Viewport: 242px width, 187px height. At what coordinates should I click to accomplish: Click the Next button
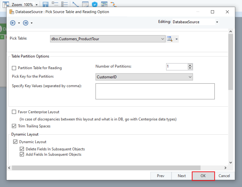(182, 176)
